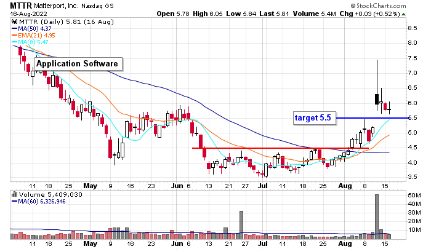Click the 50M volume axis label
This screenshot has height=249, width=431.
(414, 196)
